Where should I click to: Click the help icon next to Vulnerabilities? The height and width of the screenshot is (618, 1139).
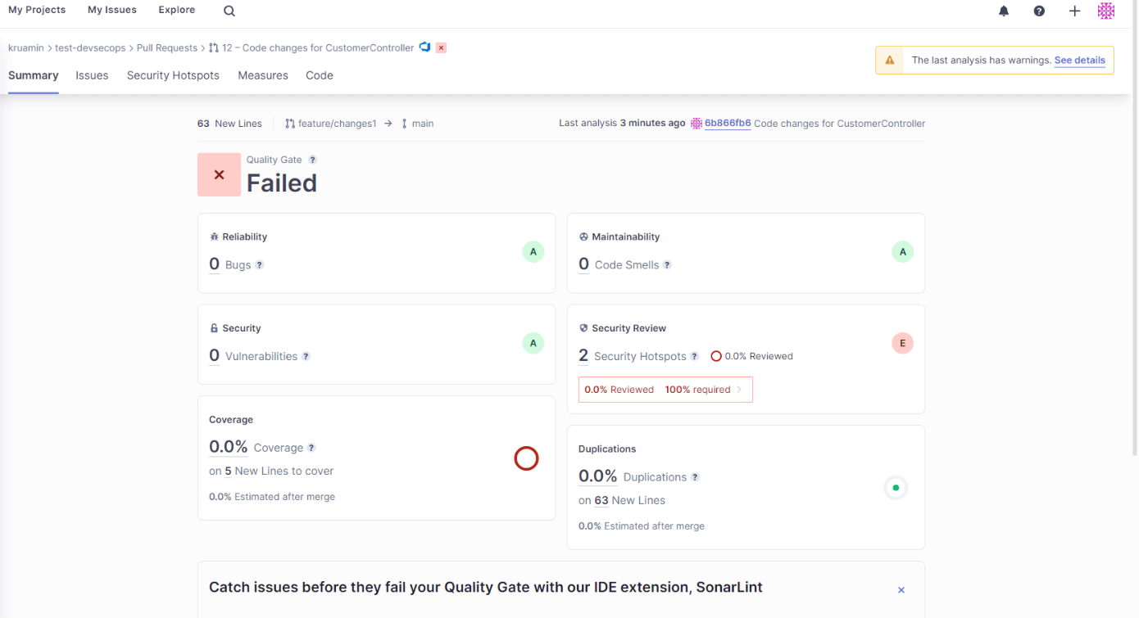[306, 357]
